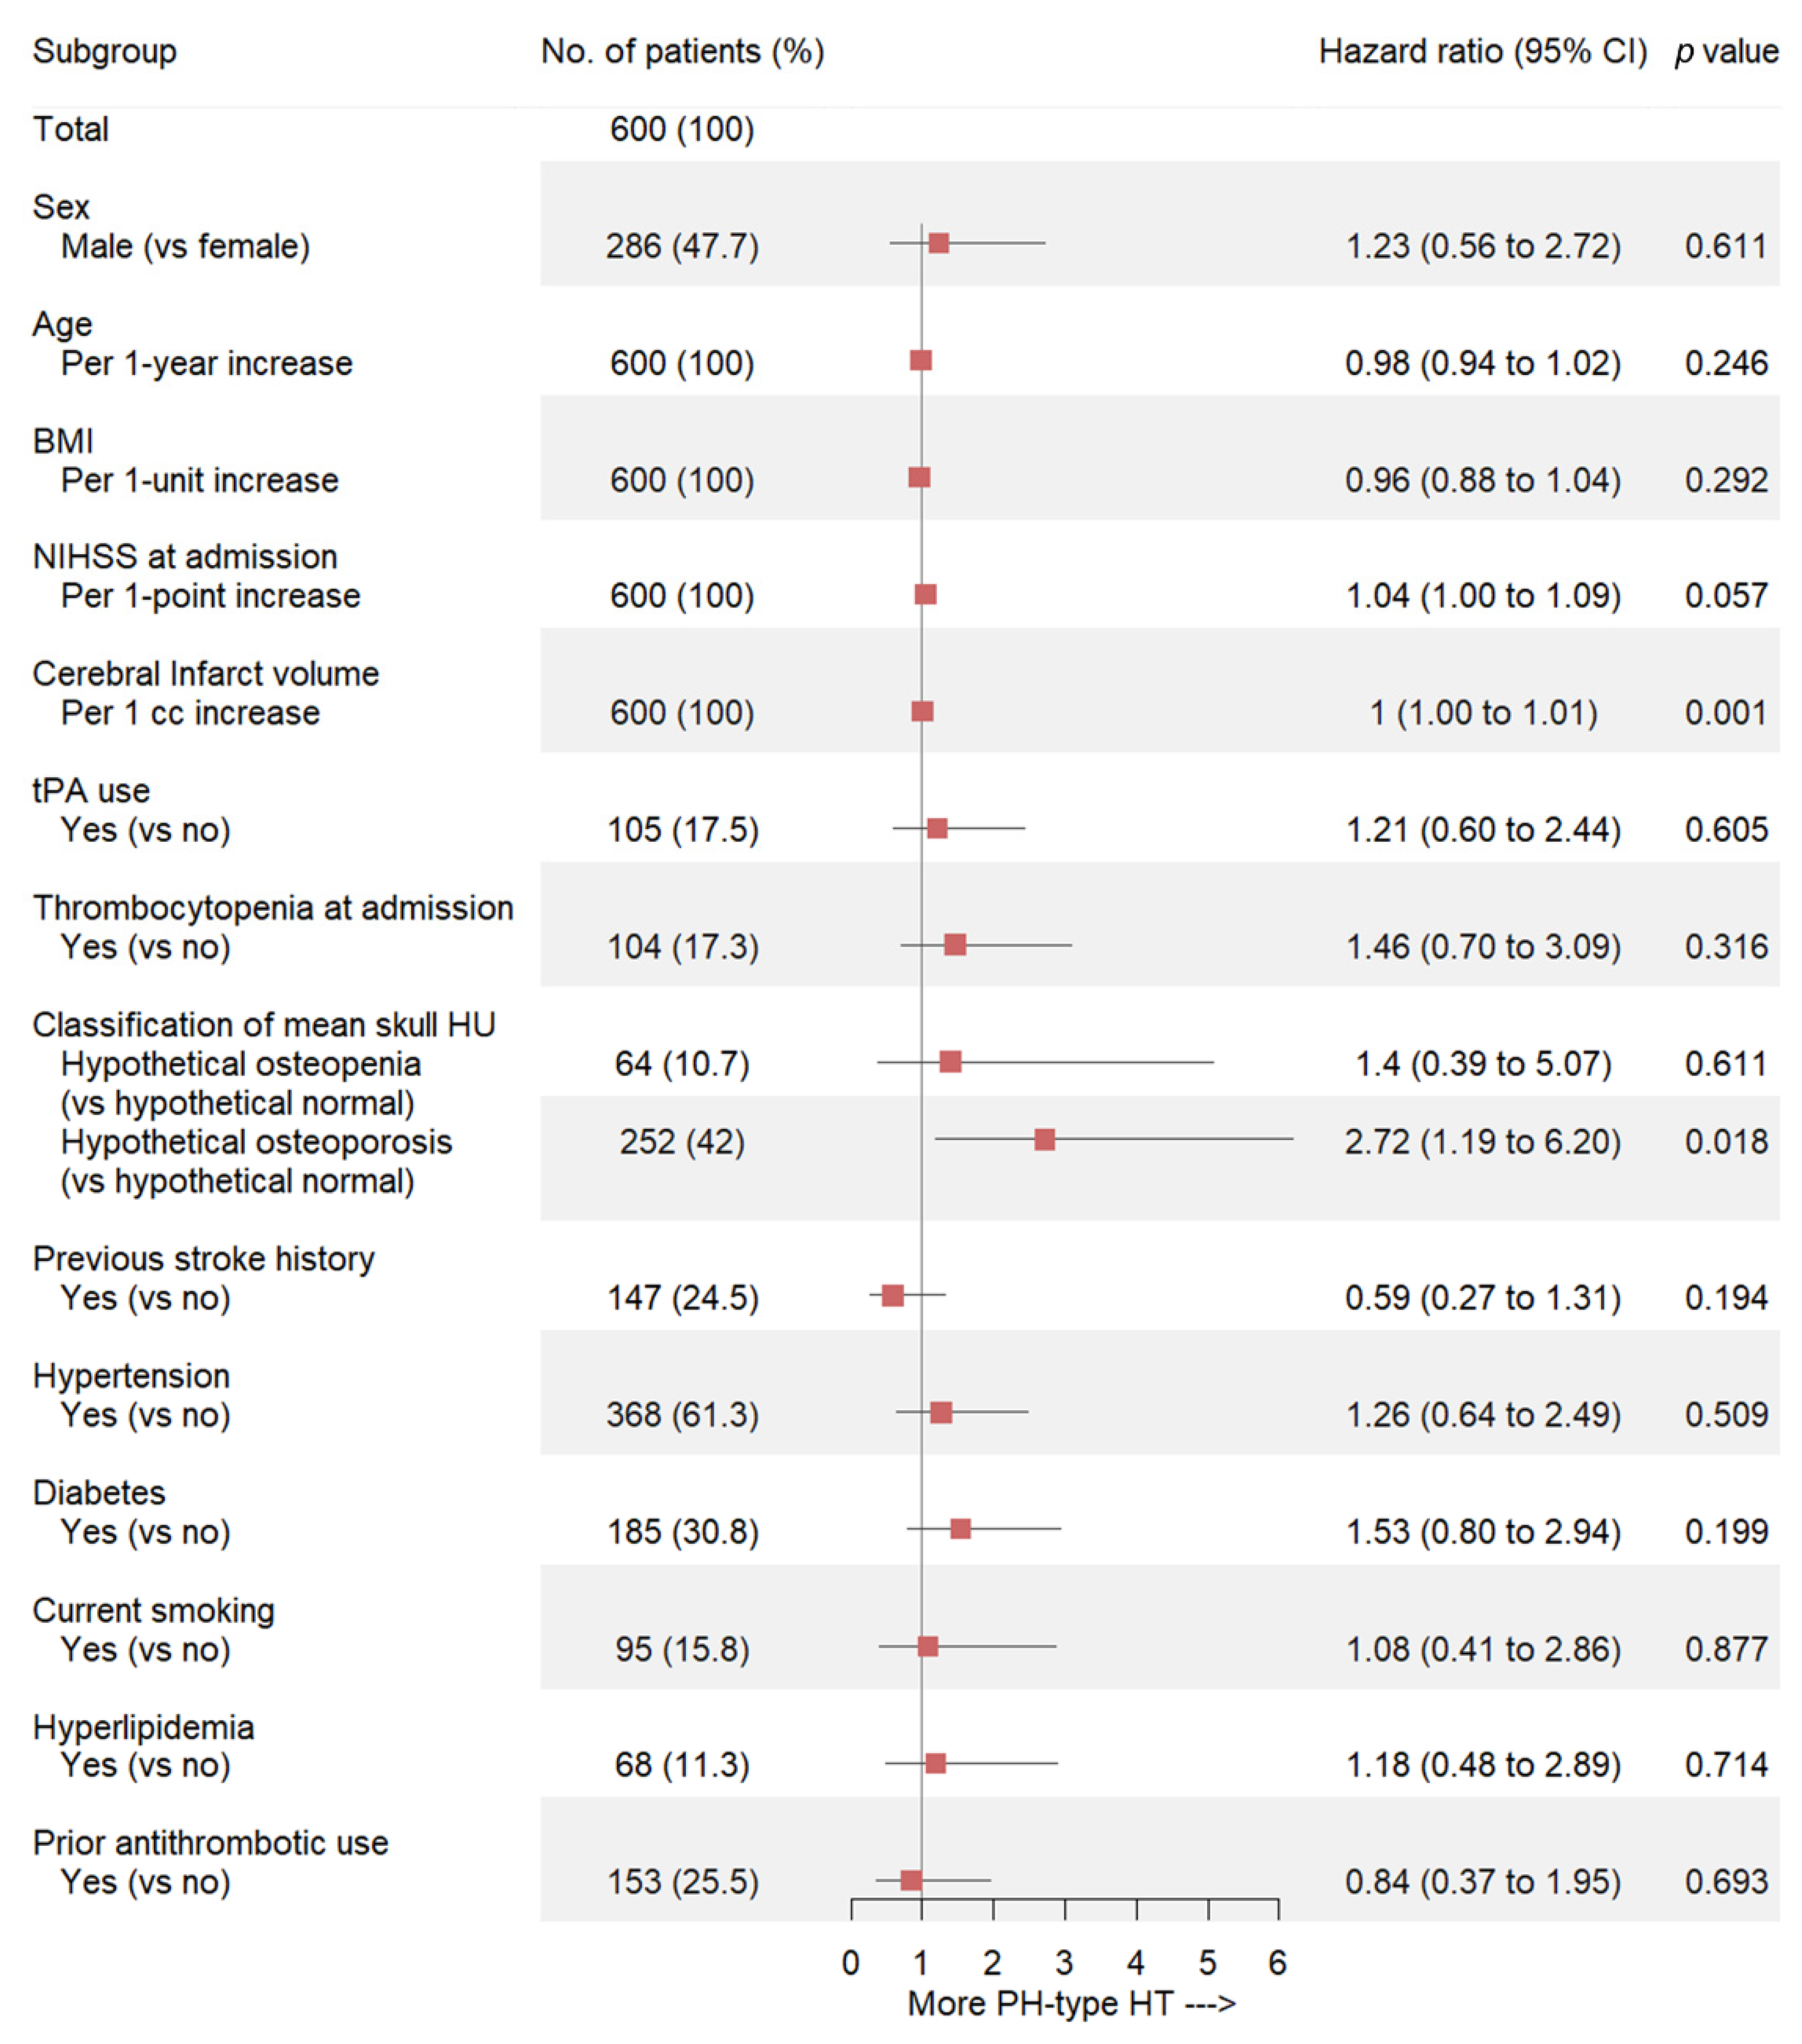Click the 'Cerebral Infarct volume' subgroup label
This screenshot has height=2044, width=1802.
[206, 674]
